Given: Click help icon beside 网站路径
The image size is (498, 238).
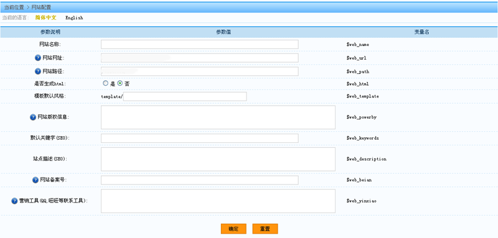Looking at the screenshot, I should (38, 71).
